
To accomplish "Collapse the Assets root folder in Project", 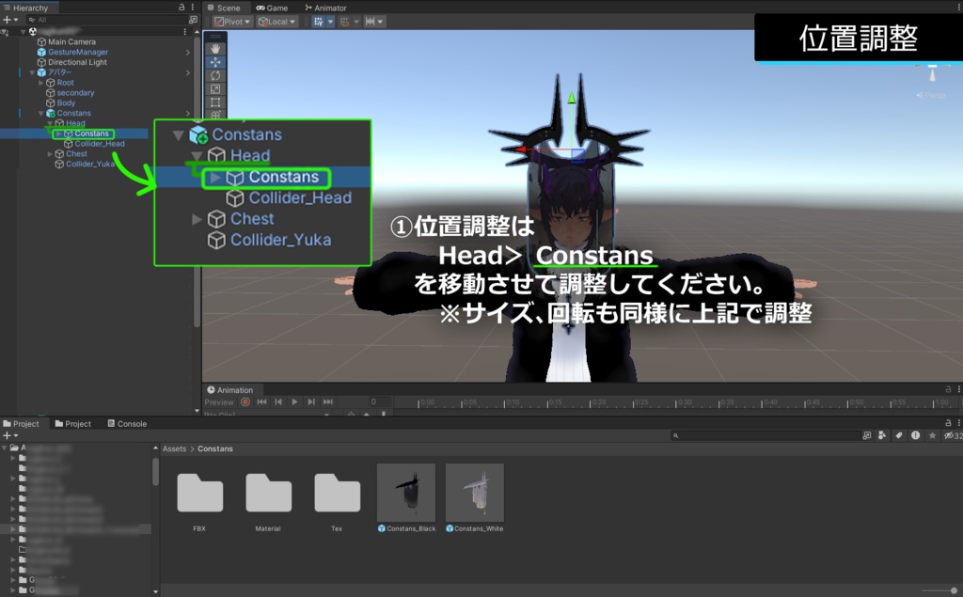I will pyautogui.click(x=5, y=448).
